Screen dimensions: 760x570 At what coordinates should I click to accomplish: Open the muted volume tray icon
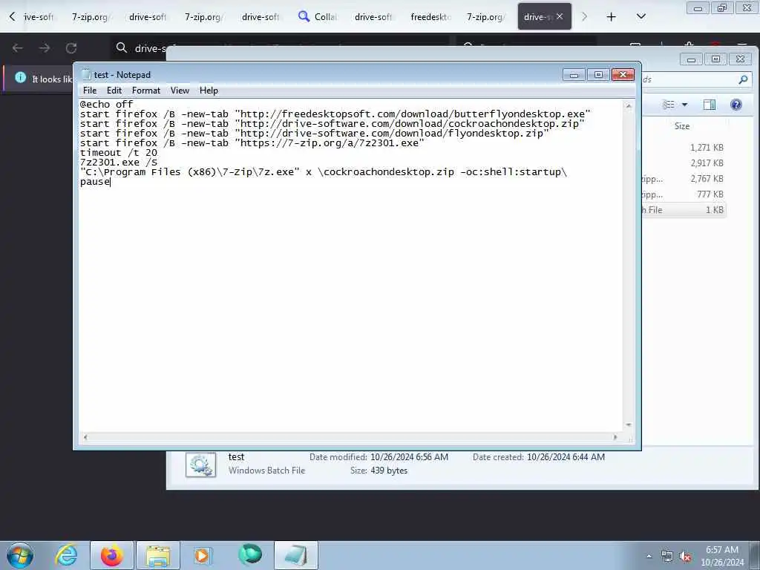685,557
